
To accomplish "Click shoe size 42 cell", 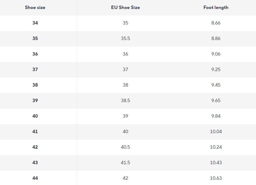I will (x=35, y=147).
